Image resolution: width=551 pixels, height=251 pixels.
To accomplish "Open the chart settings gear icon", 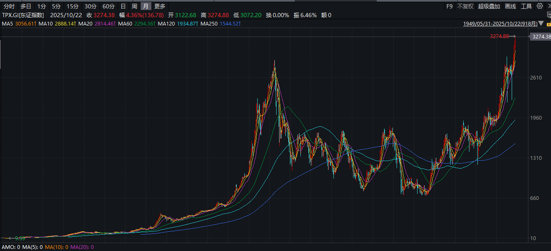I will 540,6.
